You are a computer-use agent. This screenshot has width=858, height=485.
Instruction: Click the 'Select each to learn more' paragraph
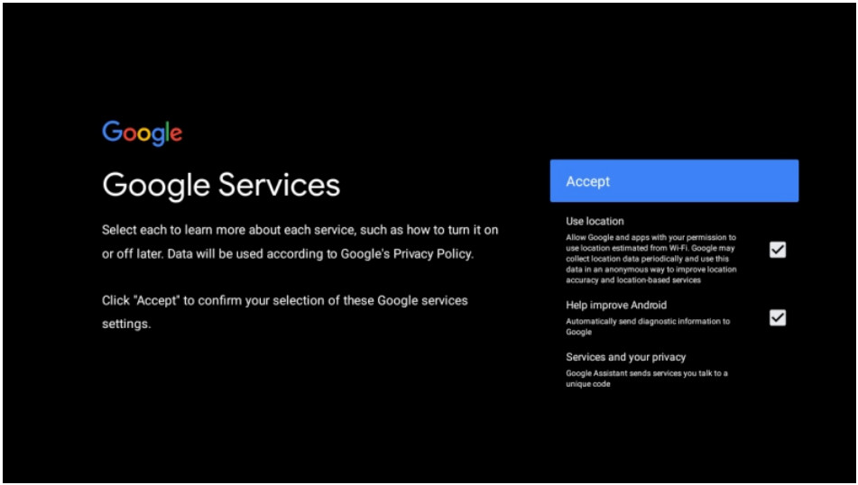(x=300, y=242)
